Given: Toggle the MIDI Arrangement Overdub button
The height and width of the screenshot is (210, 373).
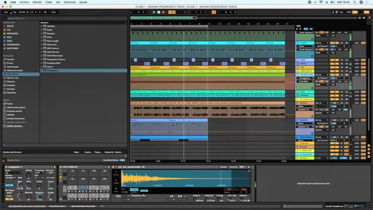Looking at the screenshot, I should (x=170, y=12).
